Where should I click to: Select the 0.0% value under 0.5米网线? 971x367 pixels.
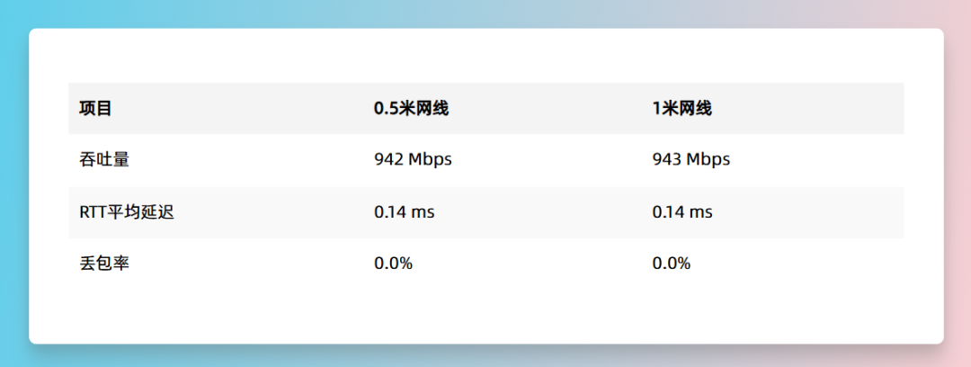[x=393, y=264]
